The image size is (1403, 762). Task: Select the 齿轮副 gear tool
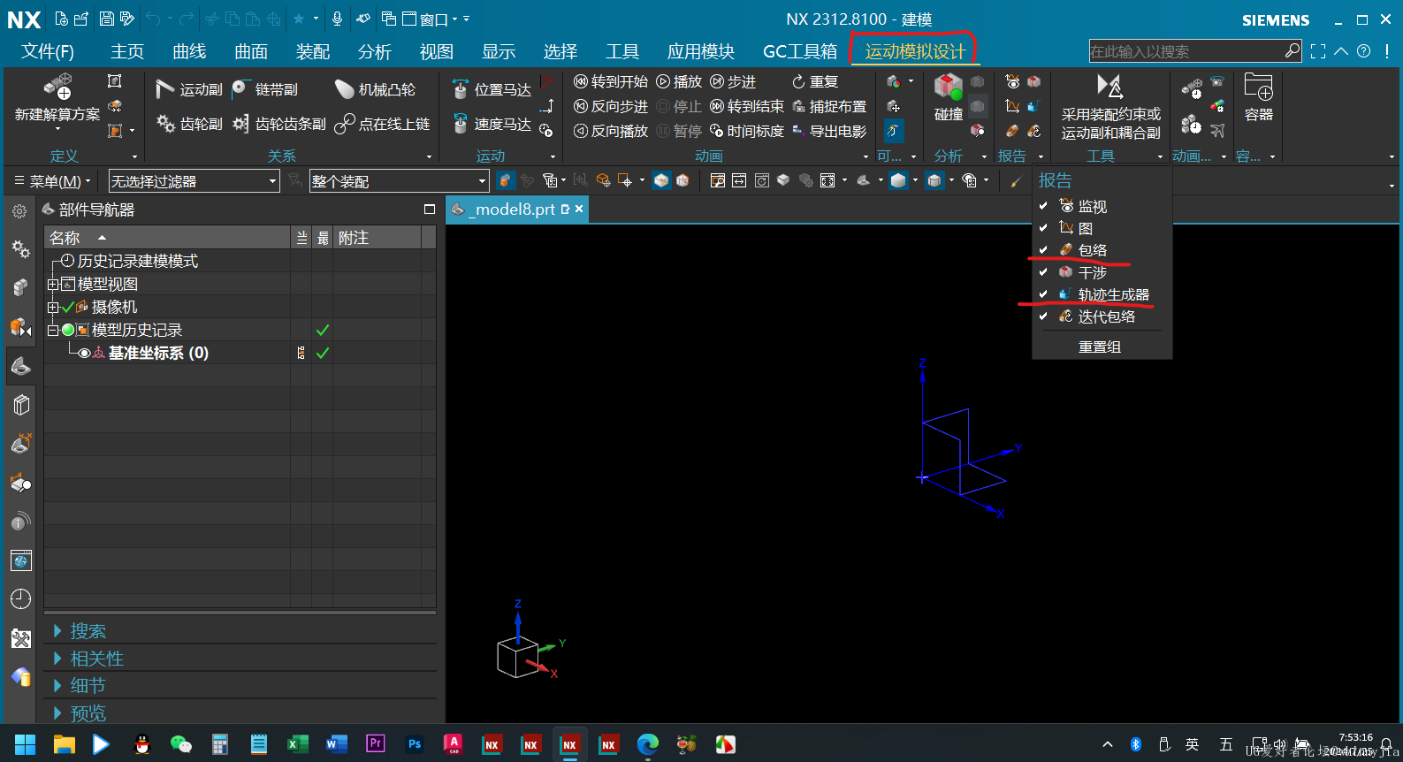click(189, 124)
